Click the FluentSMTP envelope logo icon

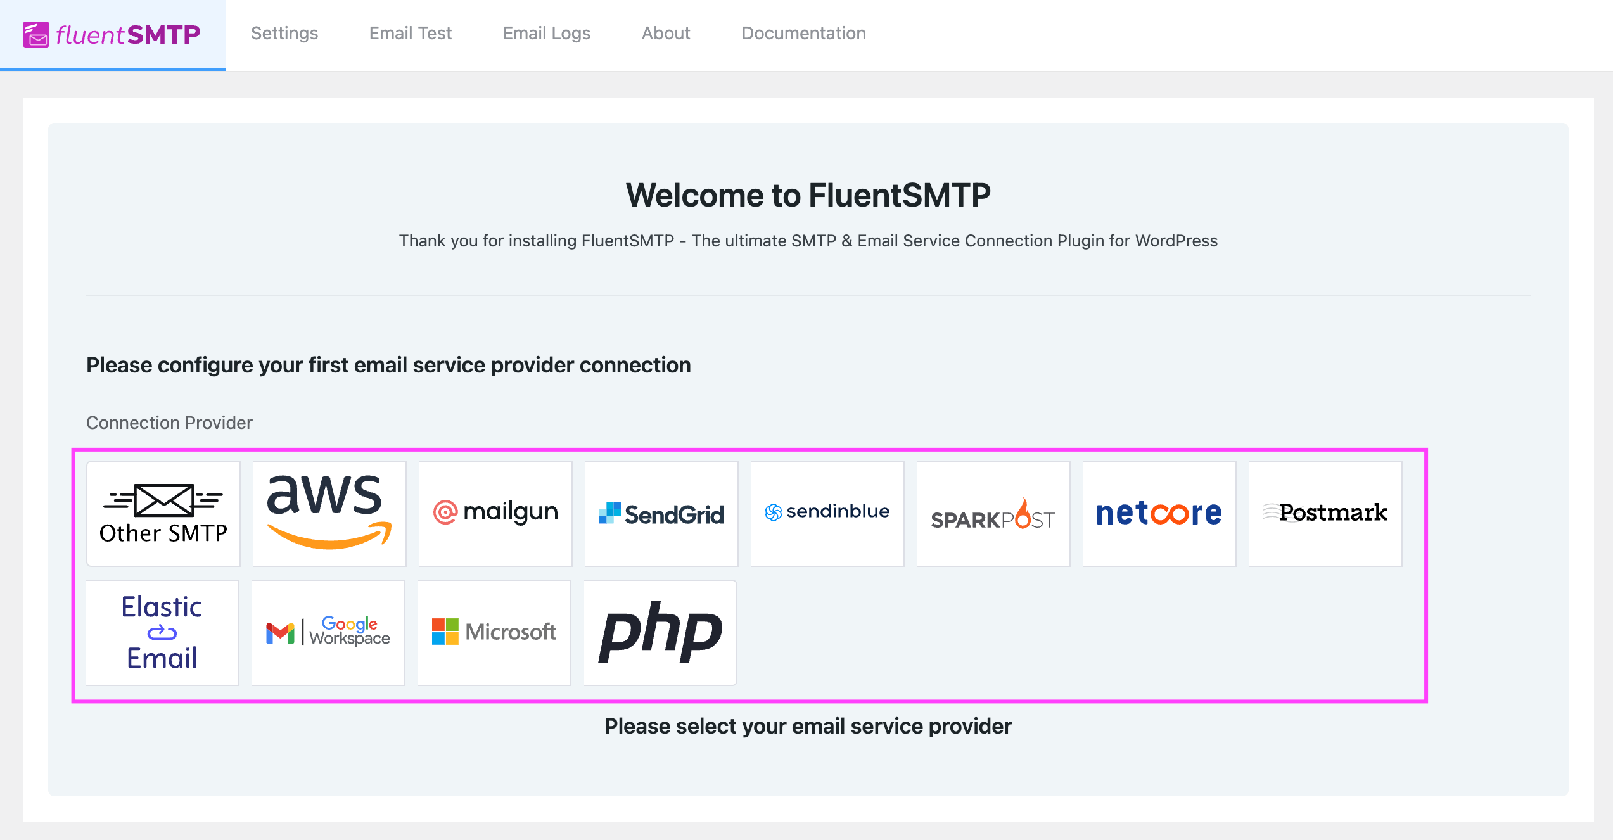tap(37, 33)
